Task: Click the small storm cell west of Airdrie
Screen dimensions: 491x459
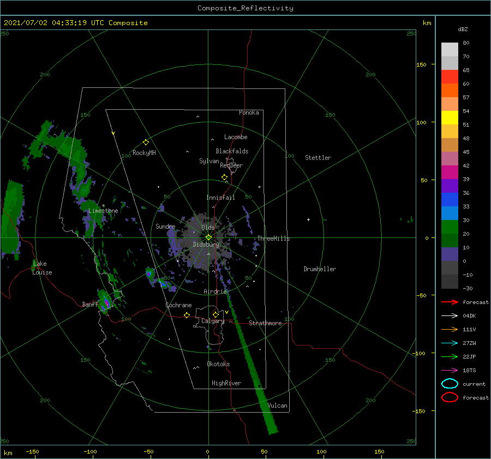Action: pos(150,274)
